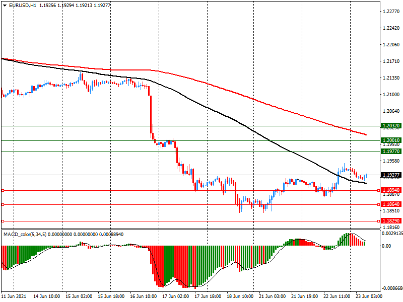This screenshot has width=403, height=302.
Task: Click the 1.19580 price scale value
Action: pos(391,161)
